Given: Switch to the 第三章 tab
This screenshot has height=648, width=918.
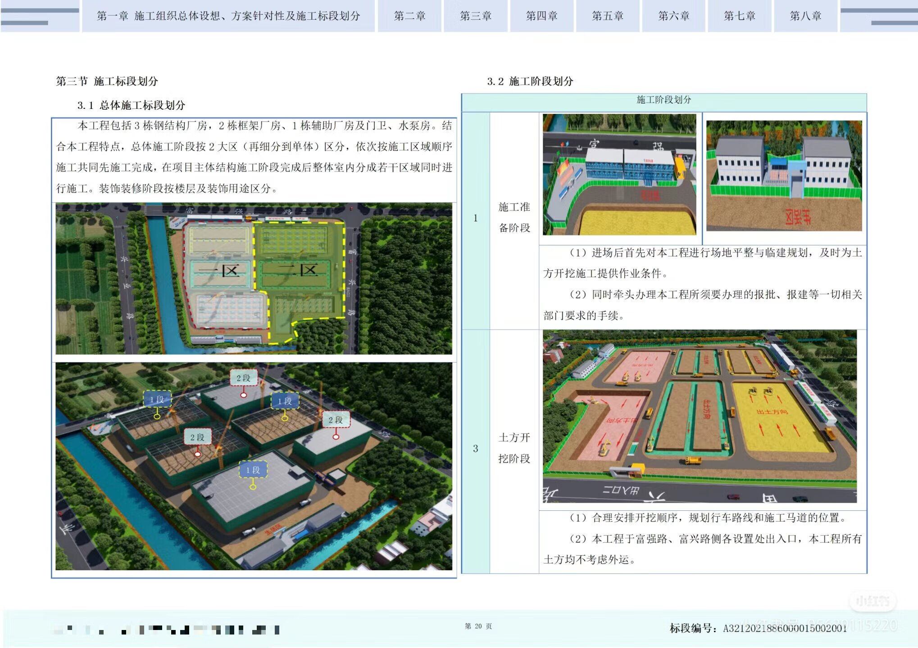Looking at the screenshot, I should click(x=475, y=16).
